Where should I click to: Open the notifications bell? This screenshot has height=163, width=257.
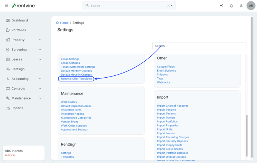pos(231,6)
